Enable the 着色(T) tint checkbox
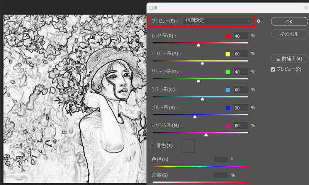Image resolution: width=309 pixels, height=185 pixels. [153, 146]
